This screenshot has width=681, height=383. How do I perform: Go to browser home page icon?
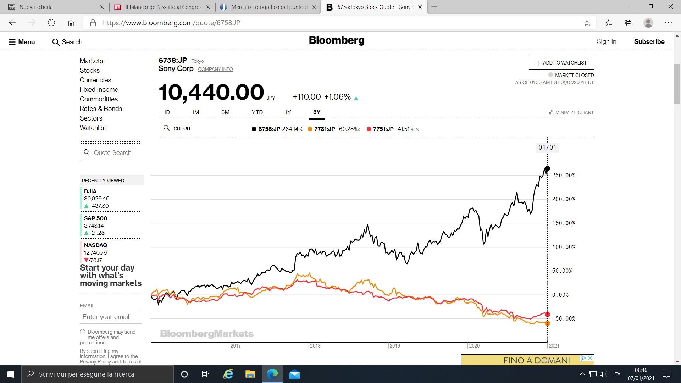pyautogui.click(x=71, y=23)
